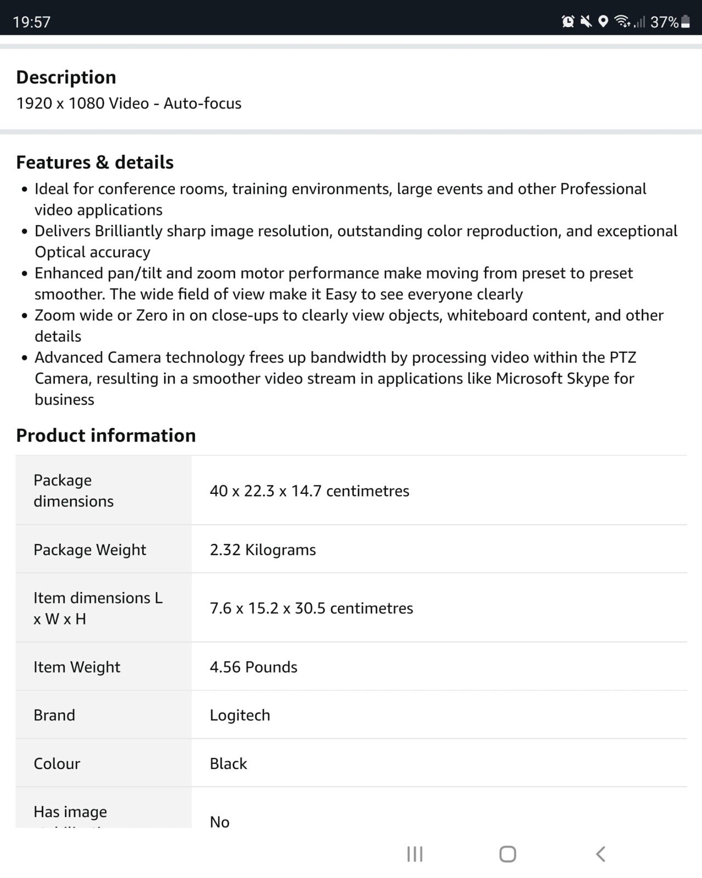702x878 pixels.
Task: Tap the Android back navigation arrow
Action: [x=601, y=854]
